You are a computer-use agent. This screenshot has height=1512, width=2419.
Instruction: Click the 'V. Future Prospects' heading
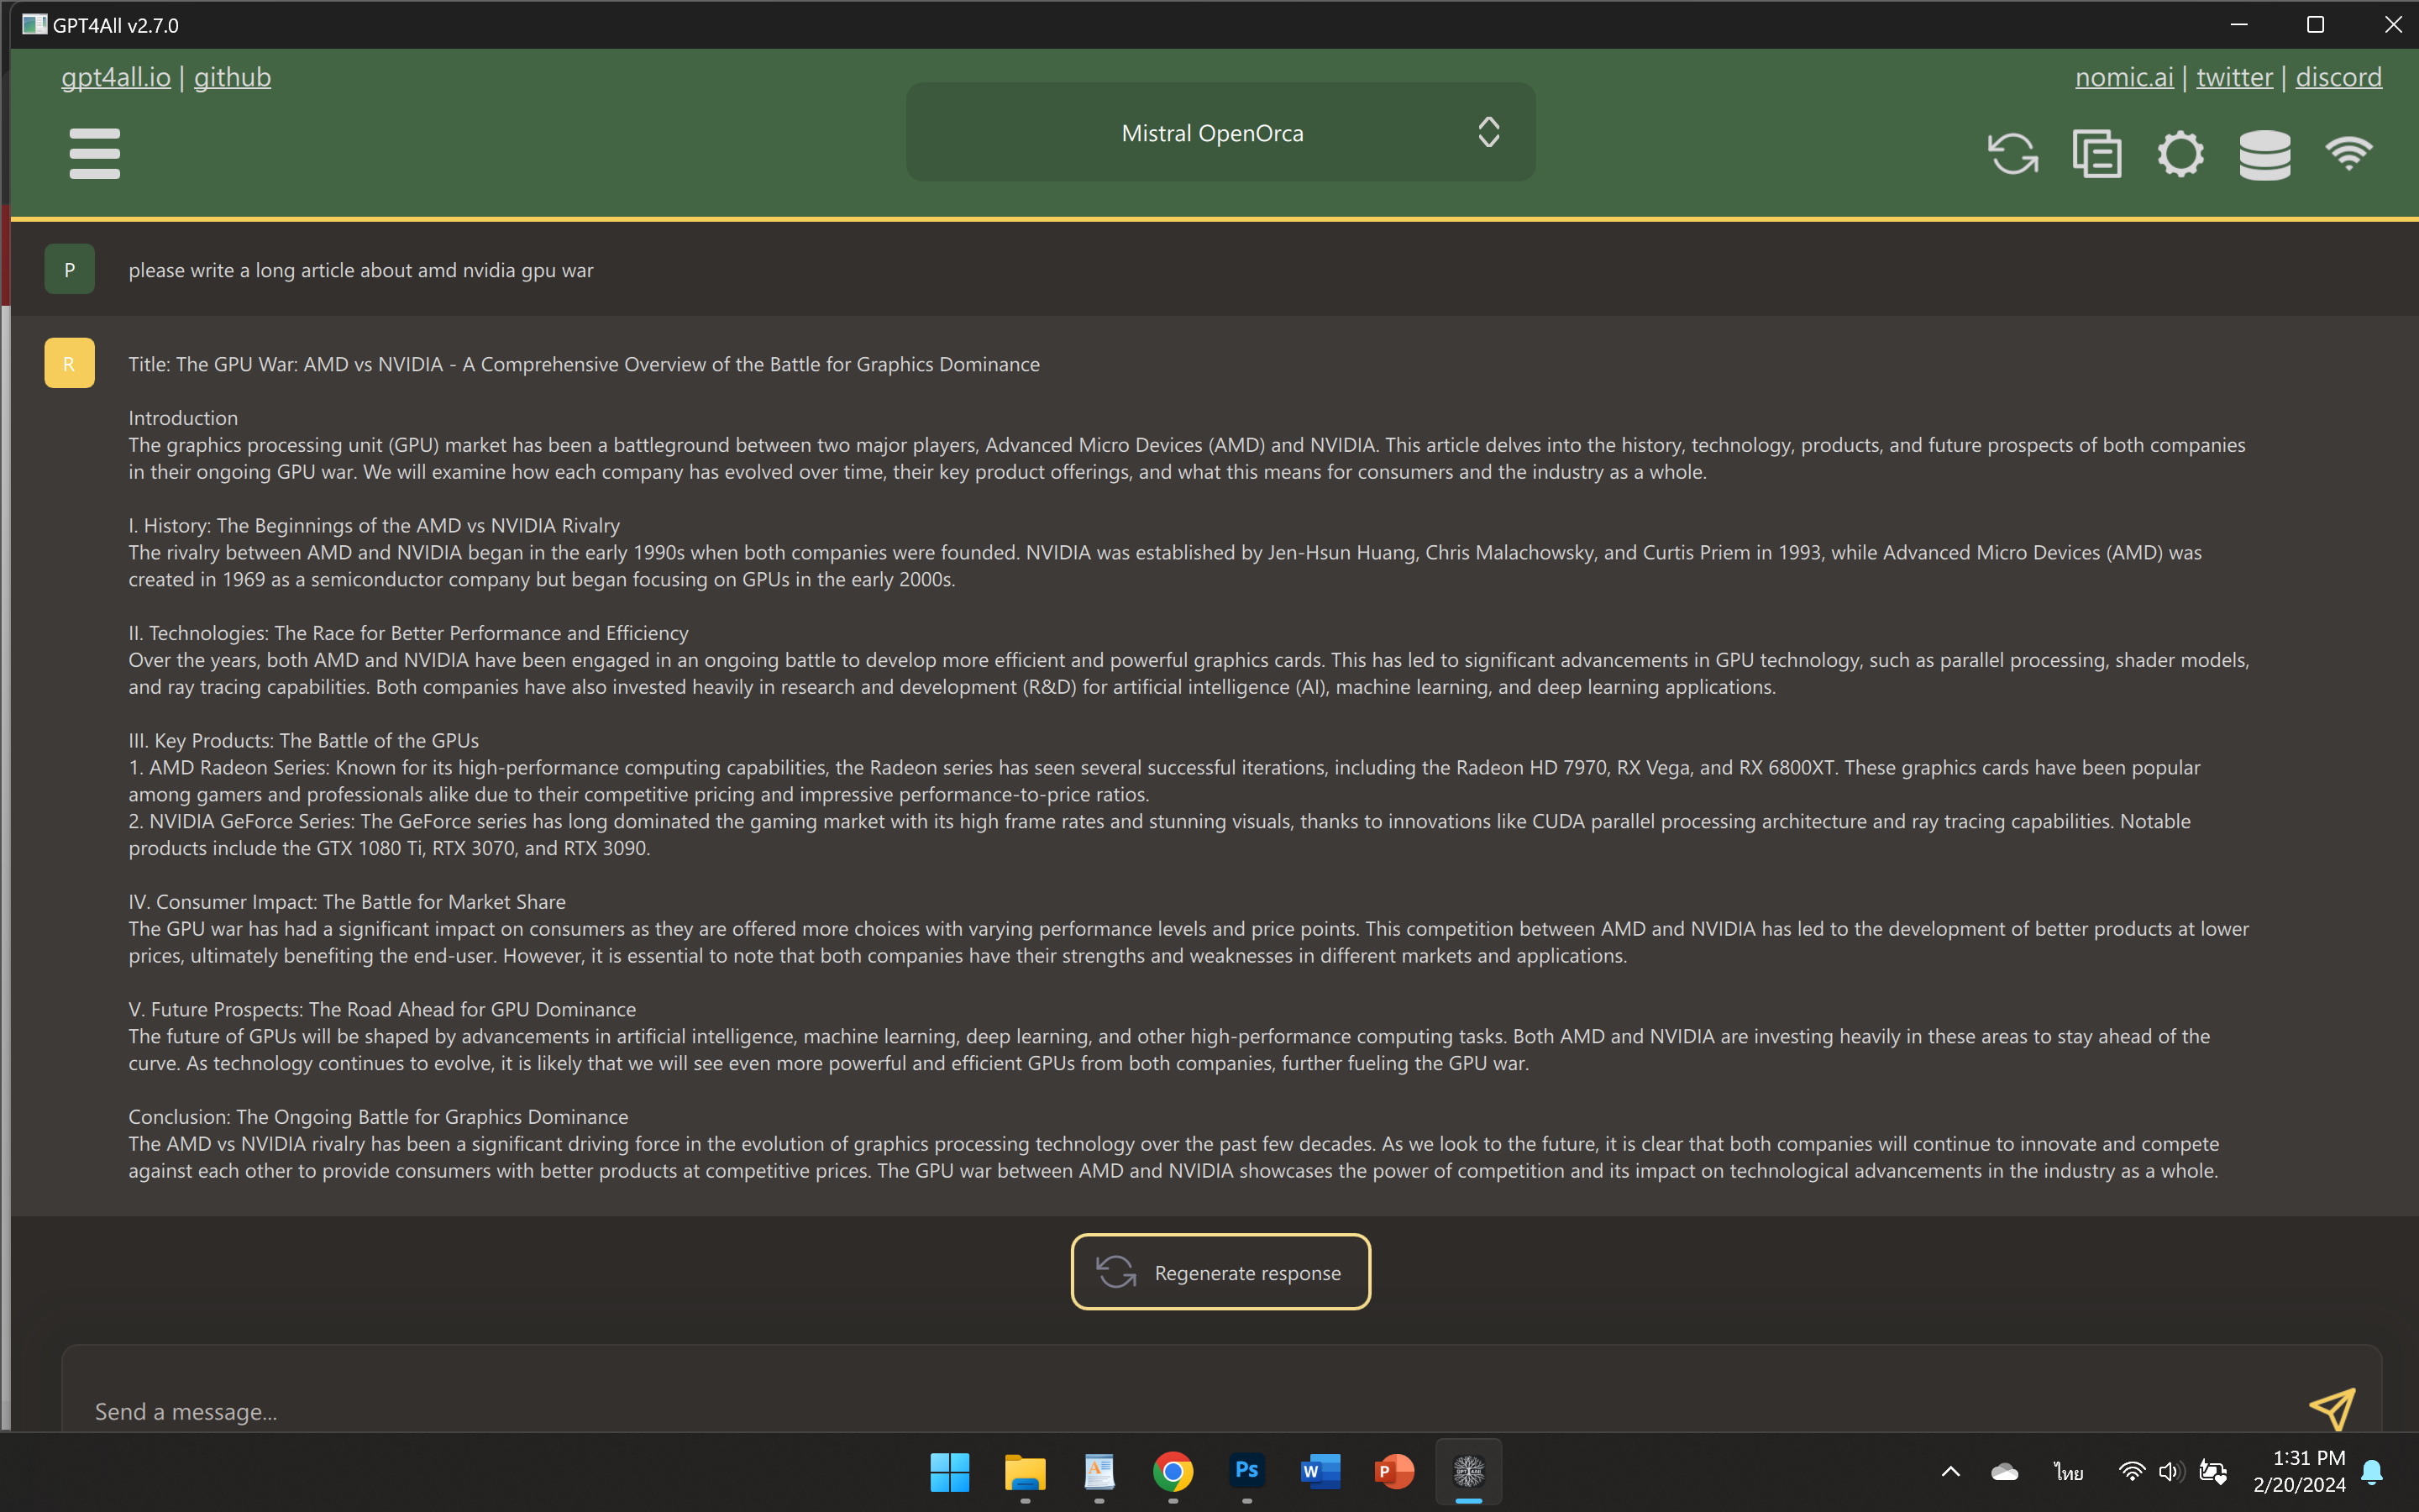382,1009
